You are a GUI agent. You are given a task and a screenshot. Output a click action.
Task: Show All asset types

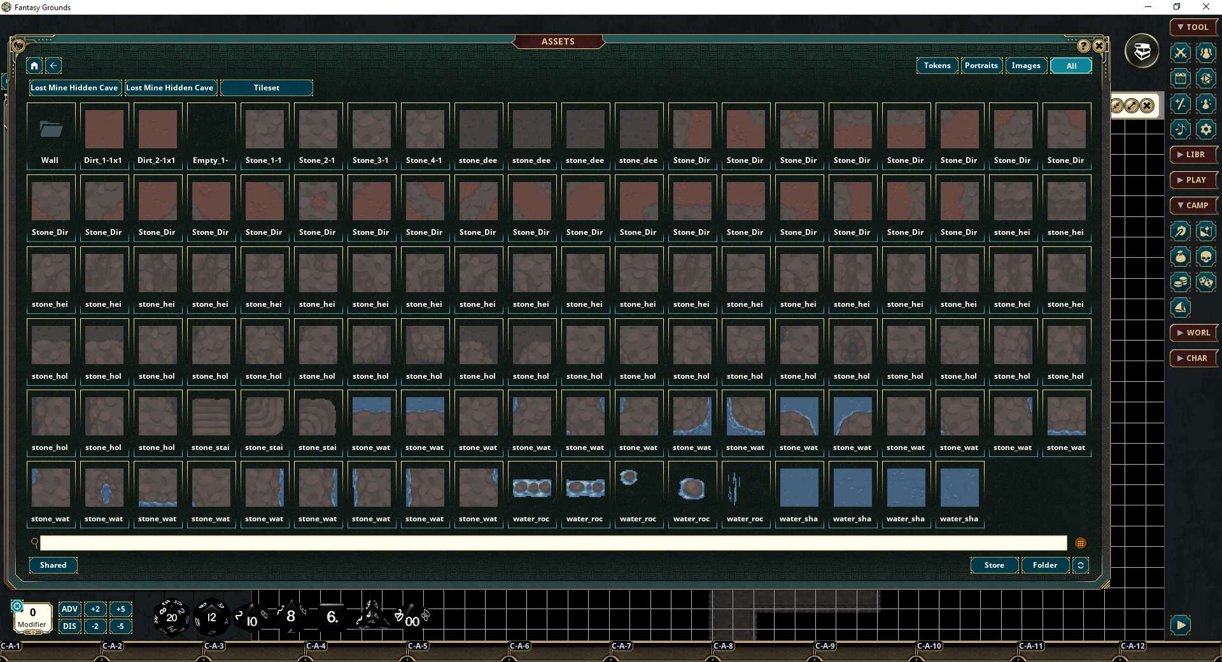[1071, 66]
